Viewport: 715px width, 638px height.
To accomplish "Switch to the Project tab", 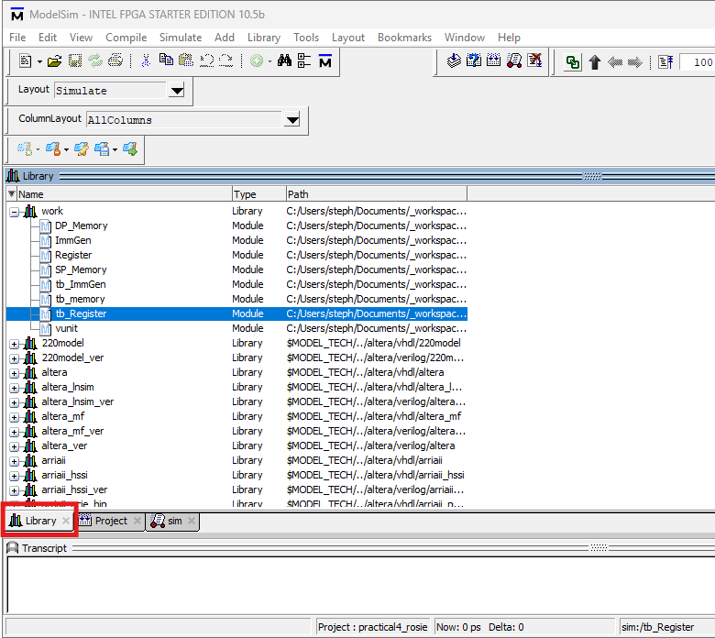I will point(111,521).
